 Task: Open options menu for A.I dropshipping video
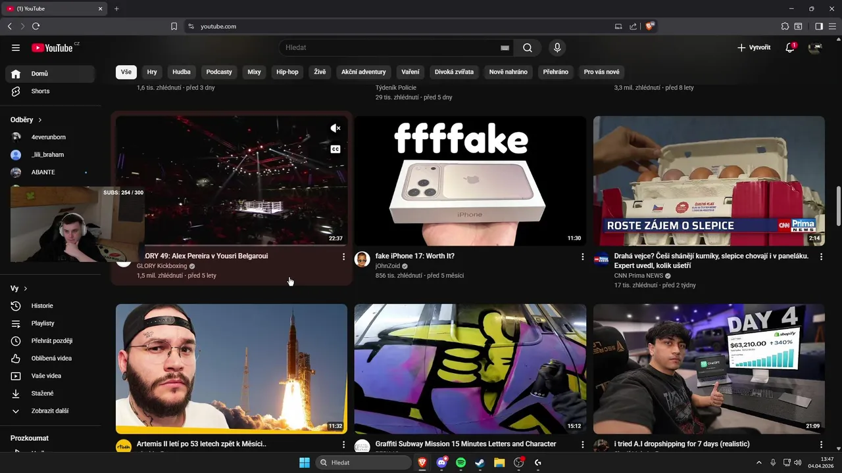pyautogui.click(x=821, y=445)
